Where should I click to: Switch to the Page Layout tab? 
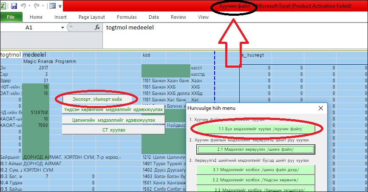(x=92, y=17)
